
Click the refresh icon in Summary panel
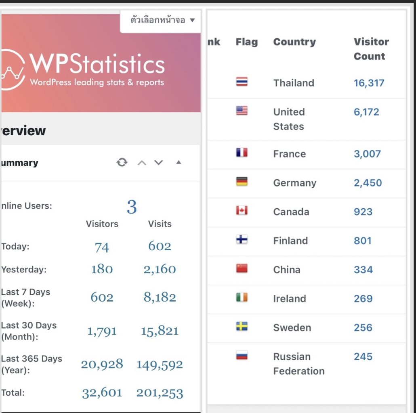[x=122, y=162]
